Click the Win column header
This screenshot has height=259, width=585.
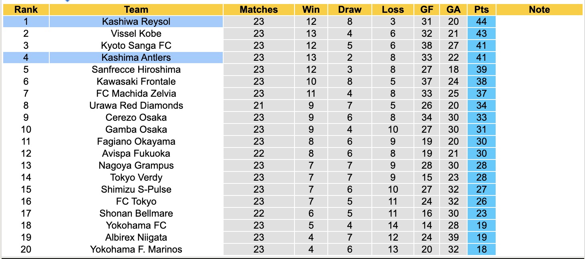(311, 10)
